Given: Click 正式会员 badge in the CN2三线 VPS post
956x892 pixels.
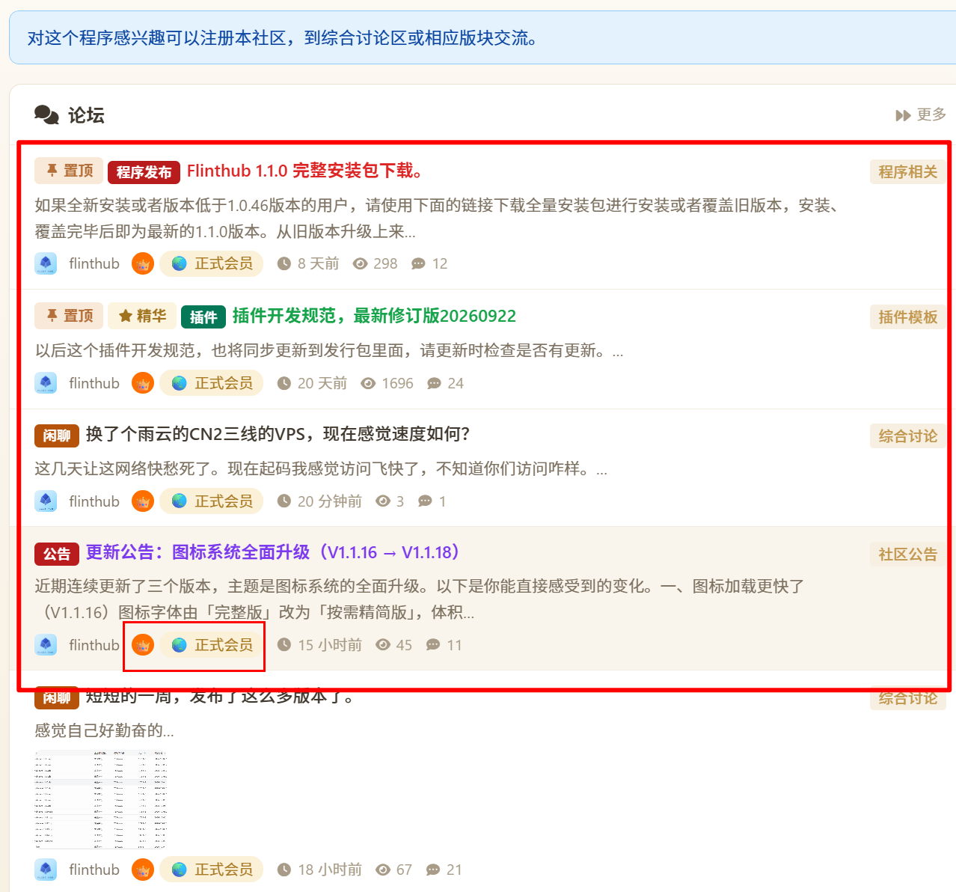Looking at the screenshot, I should (x=212, y=501).
